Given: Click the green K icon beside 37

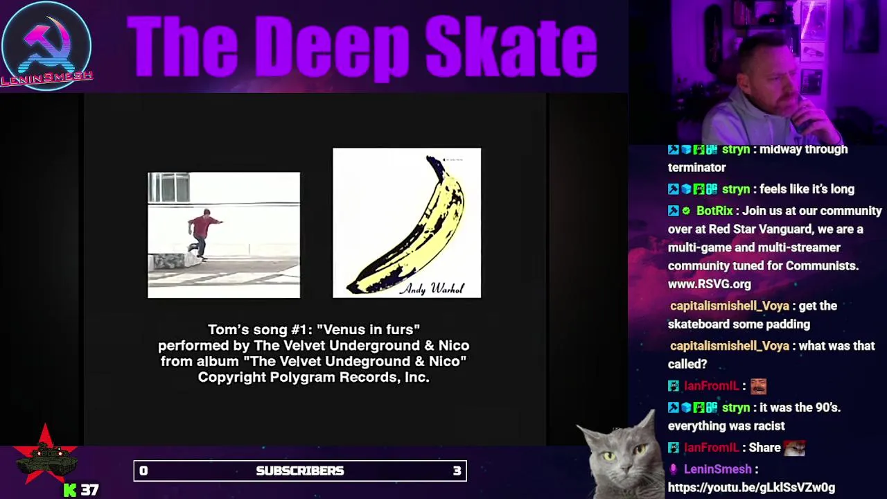Looking at the screenshot, I should (x=69, y=490).
